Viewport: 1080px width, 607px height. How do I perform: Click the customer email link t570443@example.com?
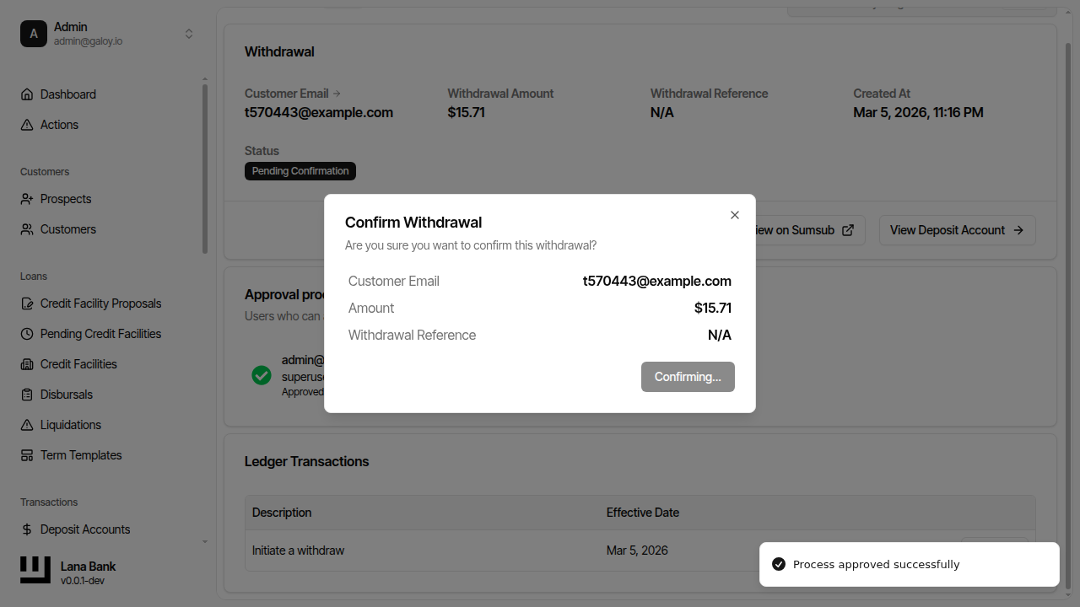tap(318, 112)
